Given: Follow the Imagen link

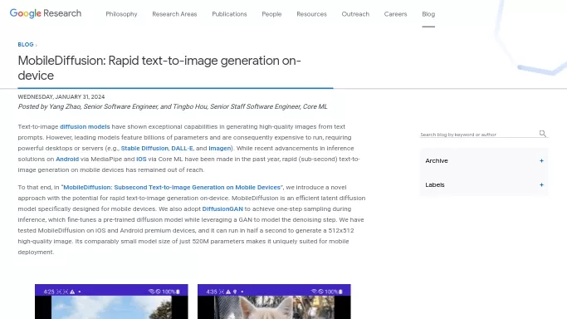Looking at the screenshot, I should tap(220, 149).
